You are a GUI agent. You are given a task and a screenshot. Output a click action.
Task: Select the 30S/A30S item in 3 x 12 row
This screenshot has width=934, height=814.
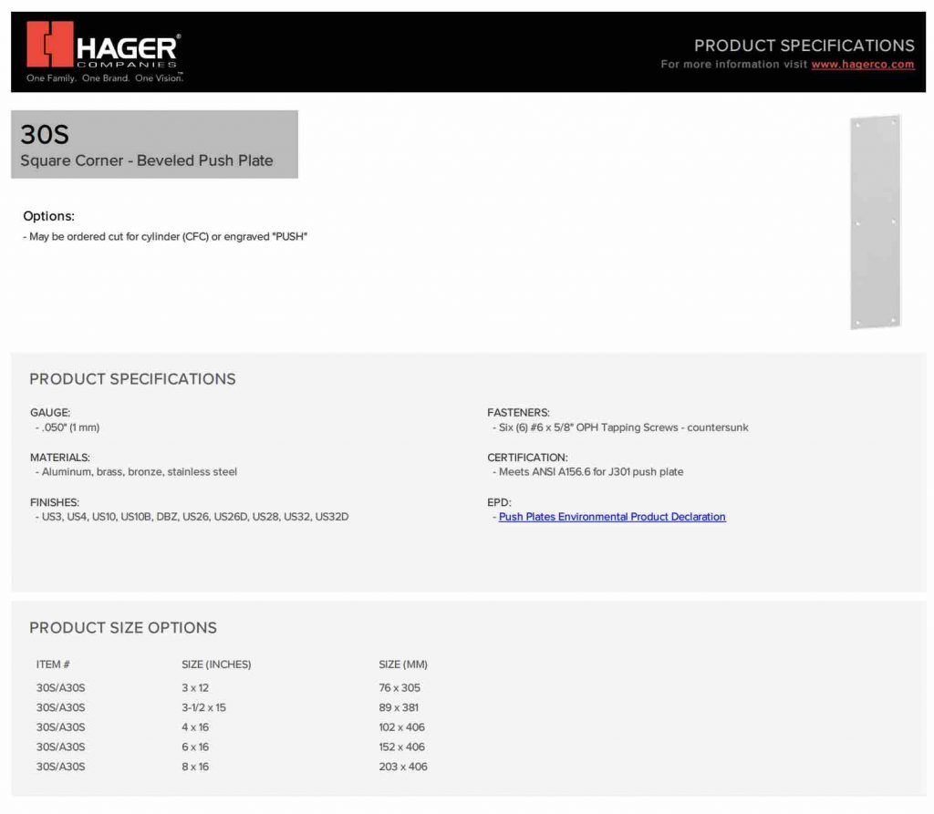point(60,688)
